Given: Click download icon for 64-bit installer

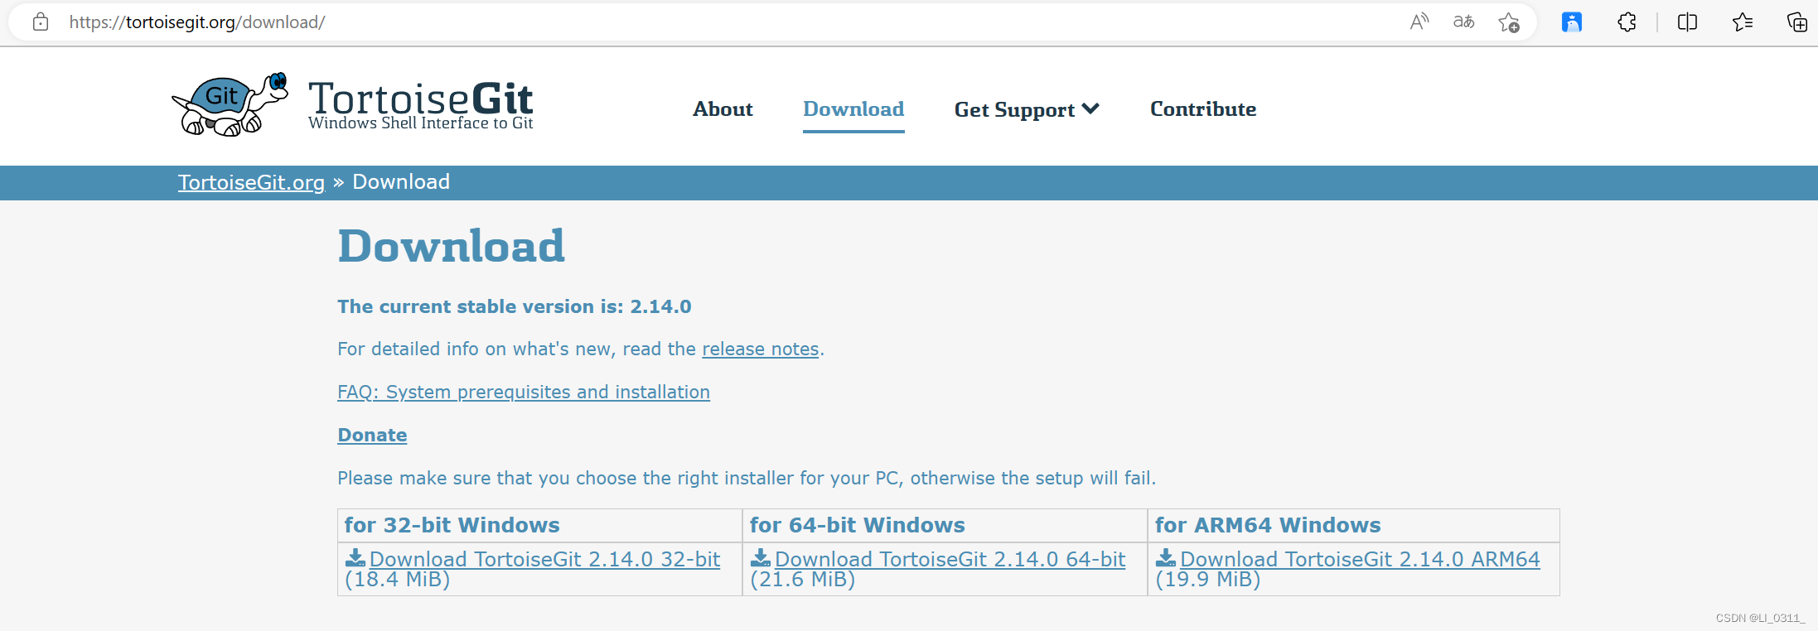Looking at the screenshot, I should click(761, 558).
